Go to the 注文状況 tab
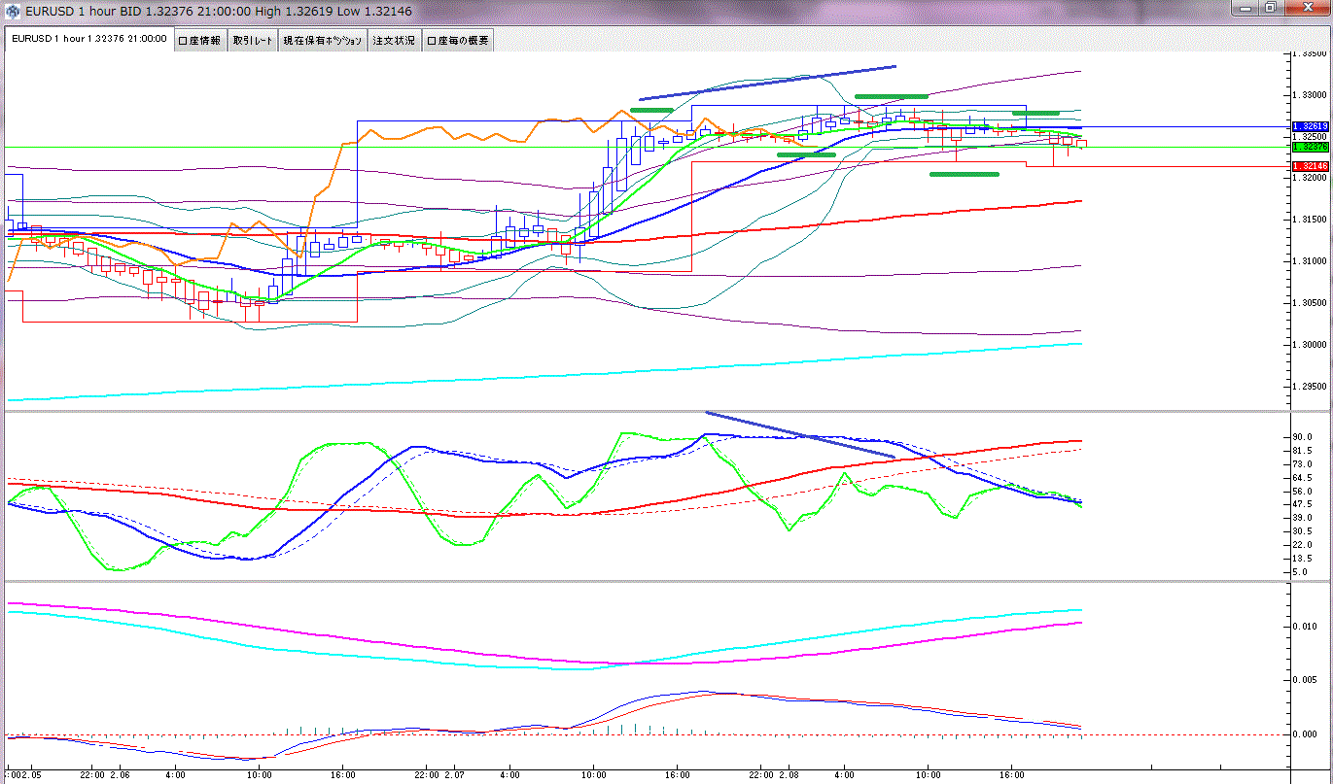Screen dimensions: 1333x784 [x=394, y=41]
